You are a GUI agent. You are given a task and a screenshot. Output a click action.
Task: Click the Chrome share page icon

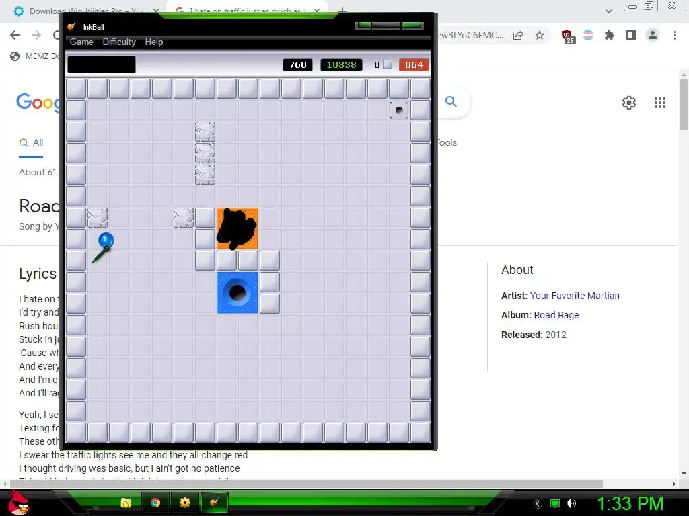[518, 35]
